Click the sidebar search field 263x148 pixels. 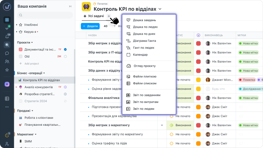44,15
